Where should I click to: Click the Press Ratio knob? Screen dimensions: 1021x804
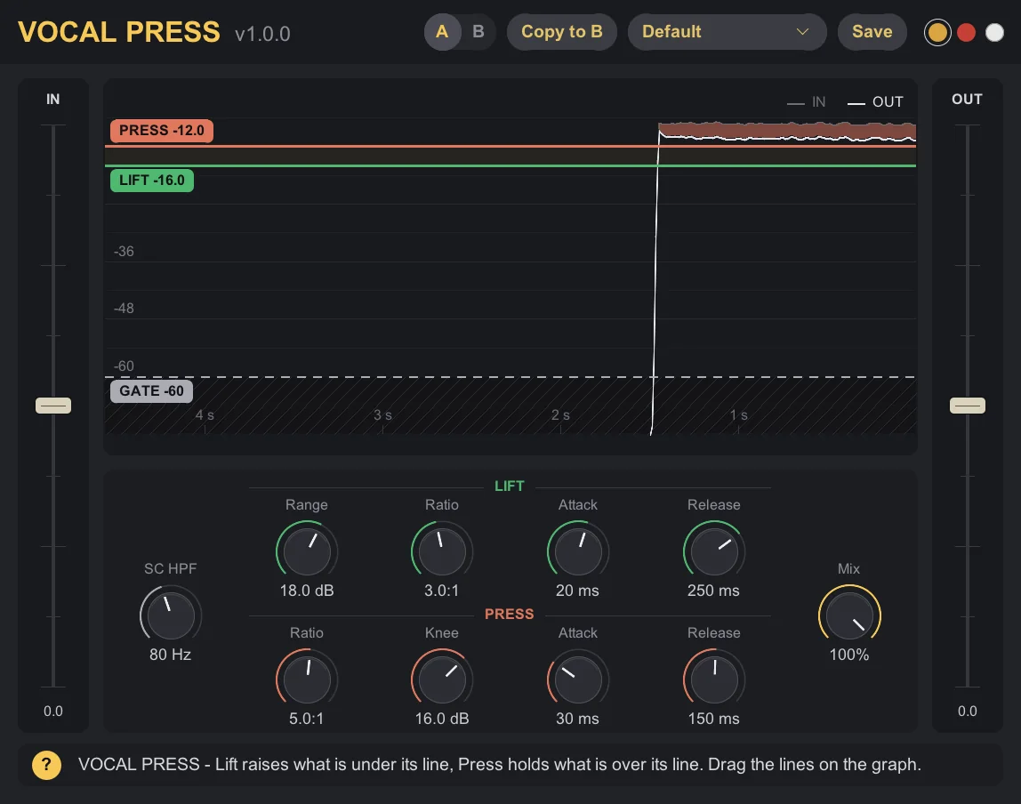tap(307, 679)
